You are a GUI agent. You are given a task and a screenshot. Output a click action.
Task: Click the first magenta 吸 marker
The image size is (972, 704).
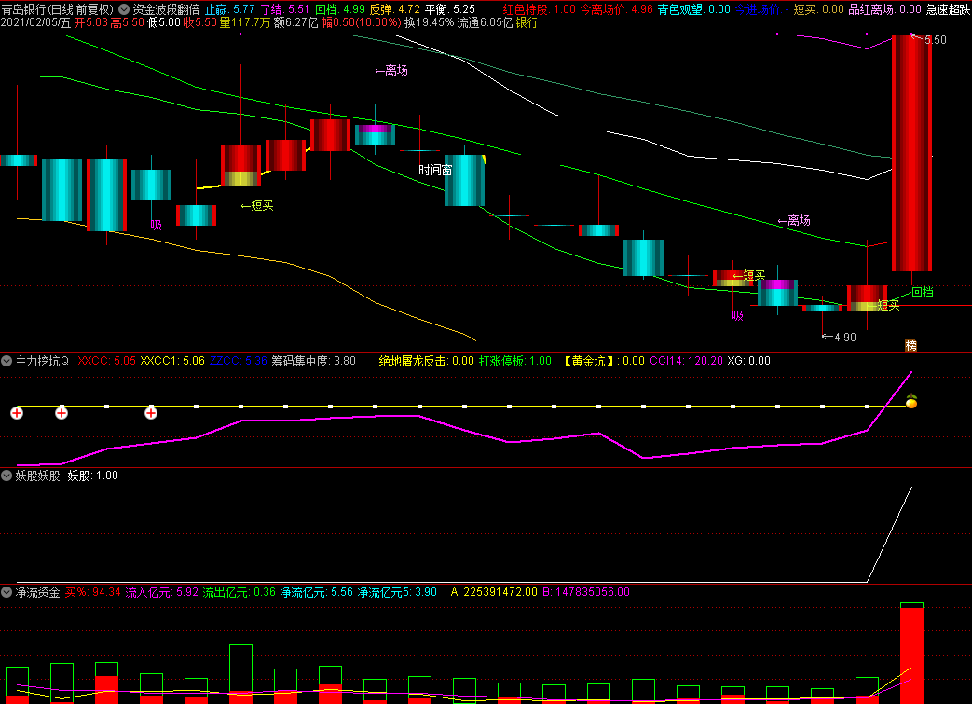[x=157, y=225]
